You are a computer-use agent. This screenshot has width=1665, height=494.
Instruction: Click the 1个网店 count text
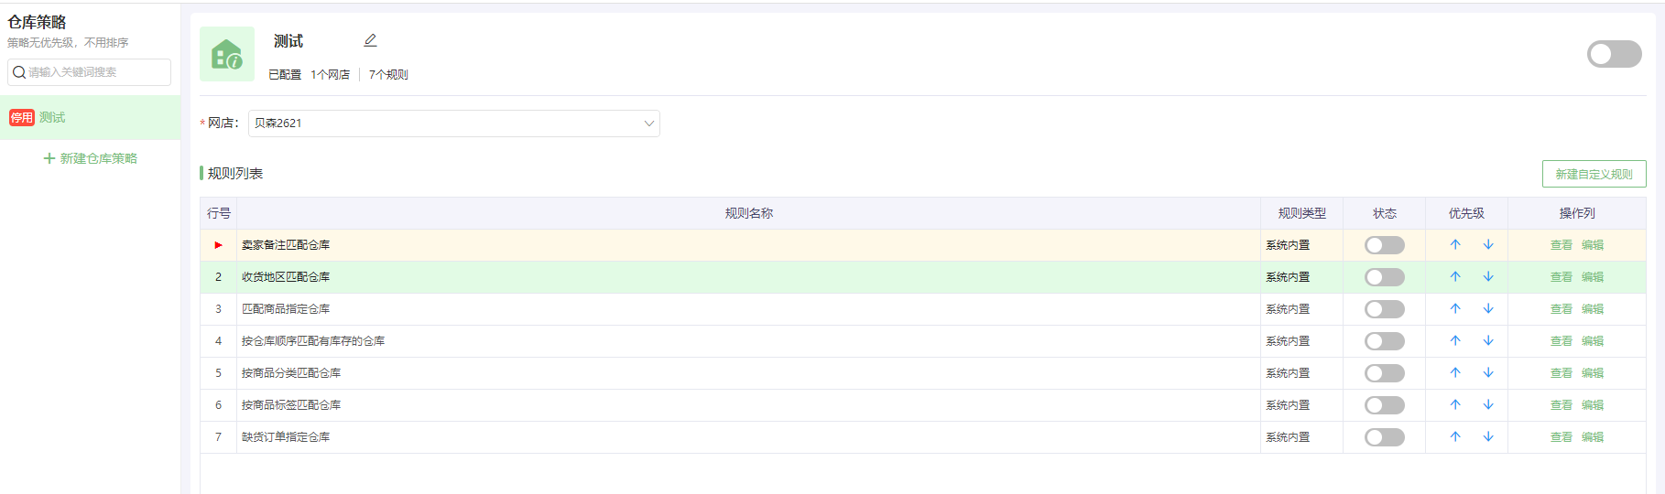point(330,75)
